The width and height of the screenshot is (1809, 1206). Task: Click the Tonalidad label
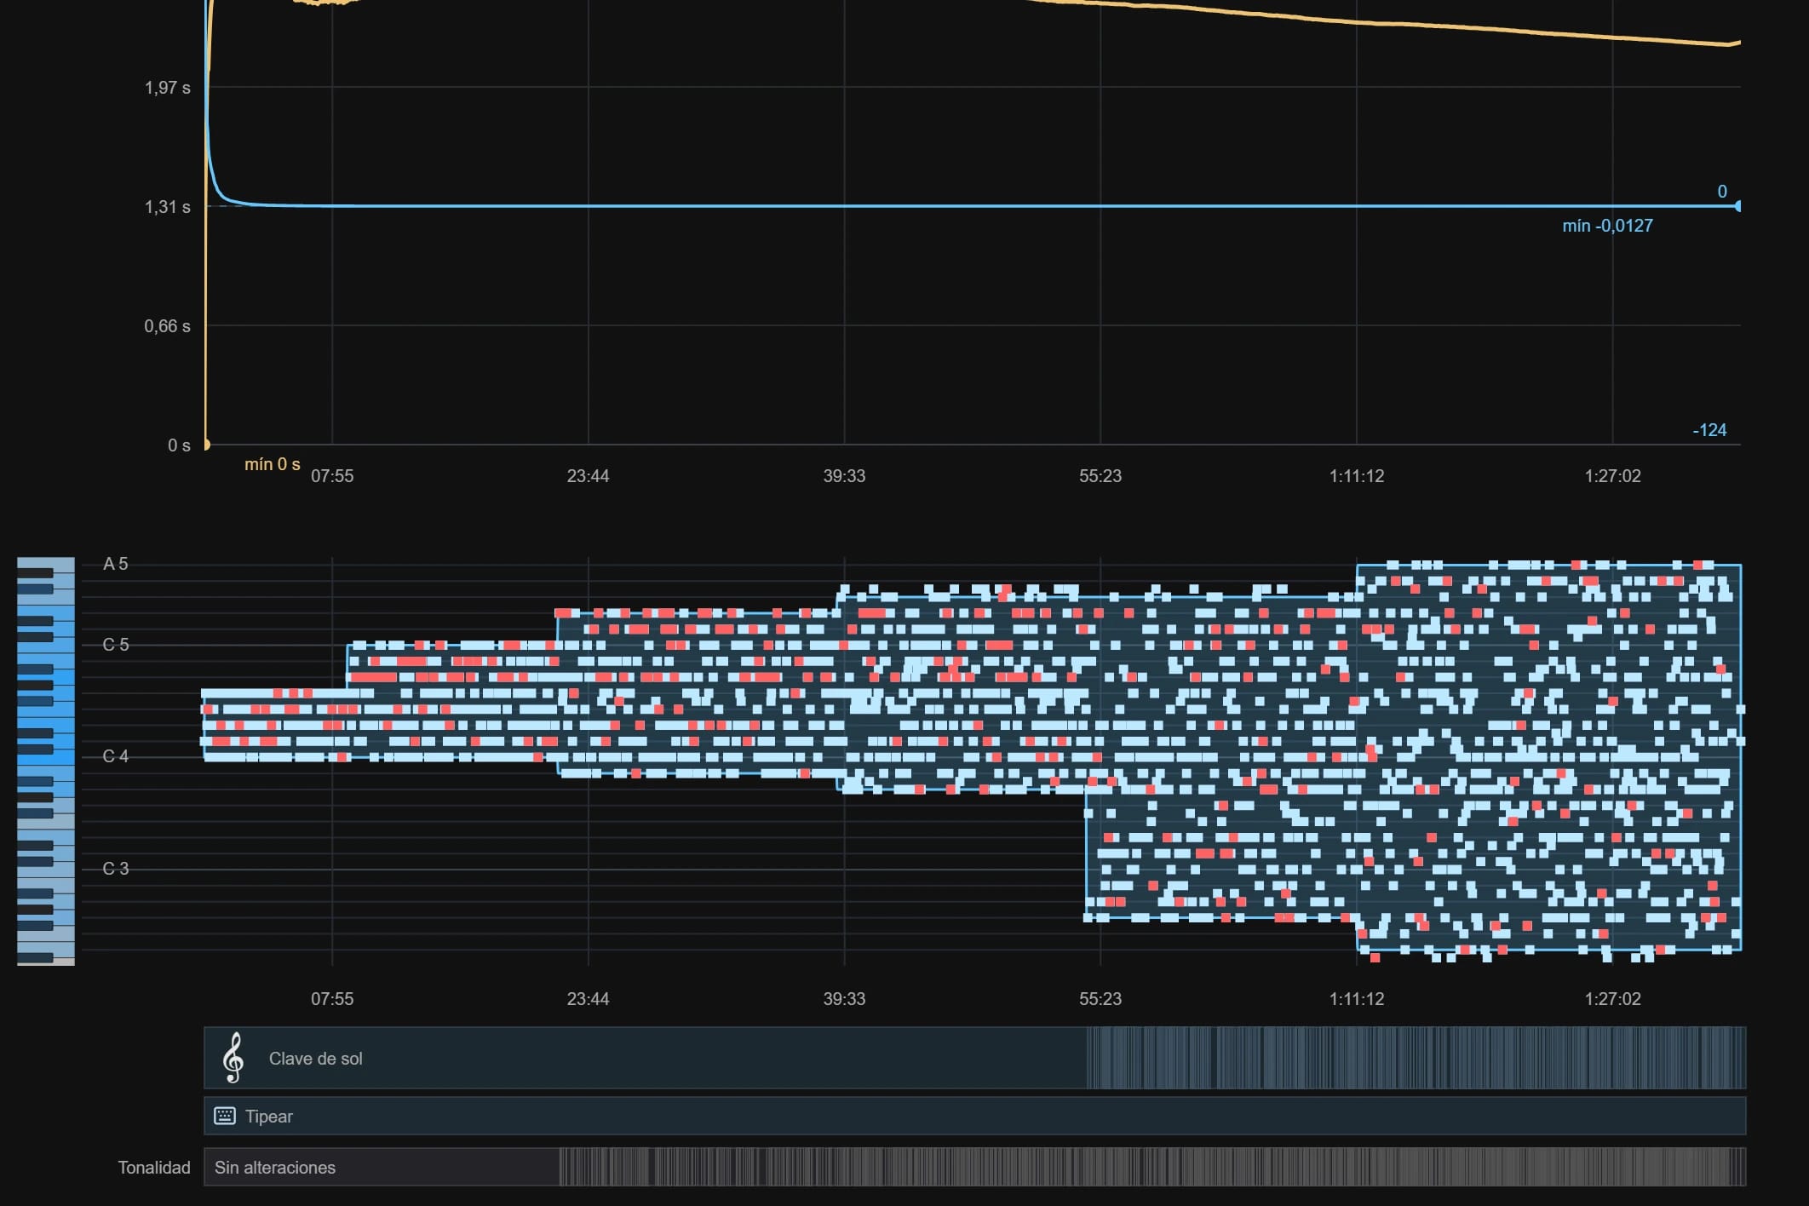click(x=154, y=1167)
